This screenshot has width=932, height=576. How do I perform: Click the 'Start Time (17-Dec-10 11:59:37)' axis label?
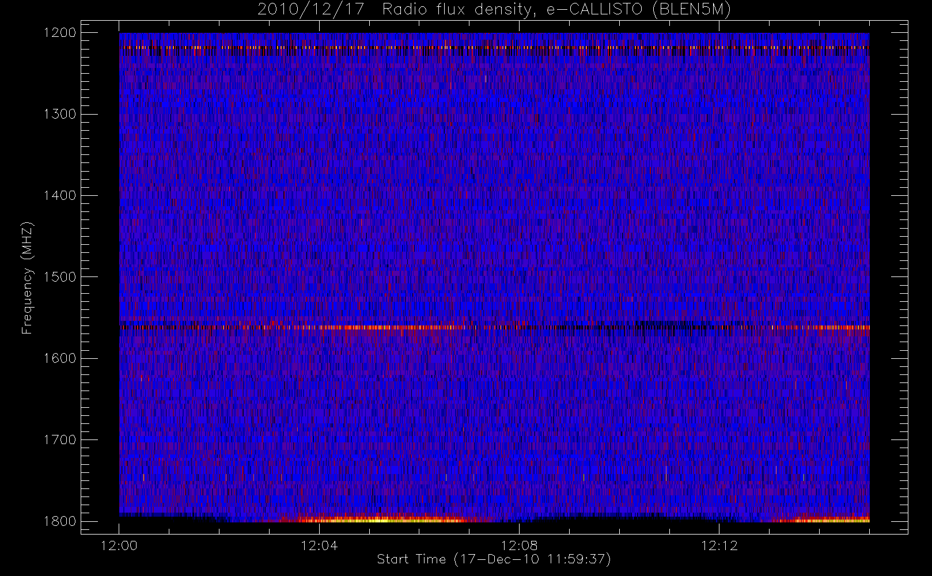494,559
